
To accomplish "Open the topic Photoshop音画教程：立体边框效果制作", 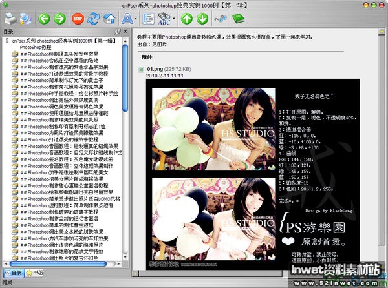I will click(x=67, y=166).
